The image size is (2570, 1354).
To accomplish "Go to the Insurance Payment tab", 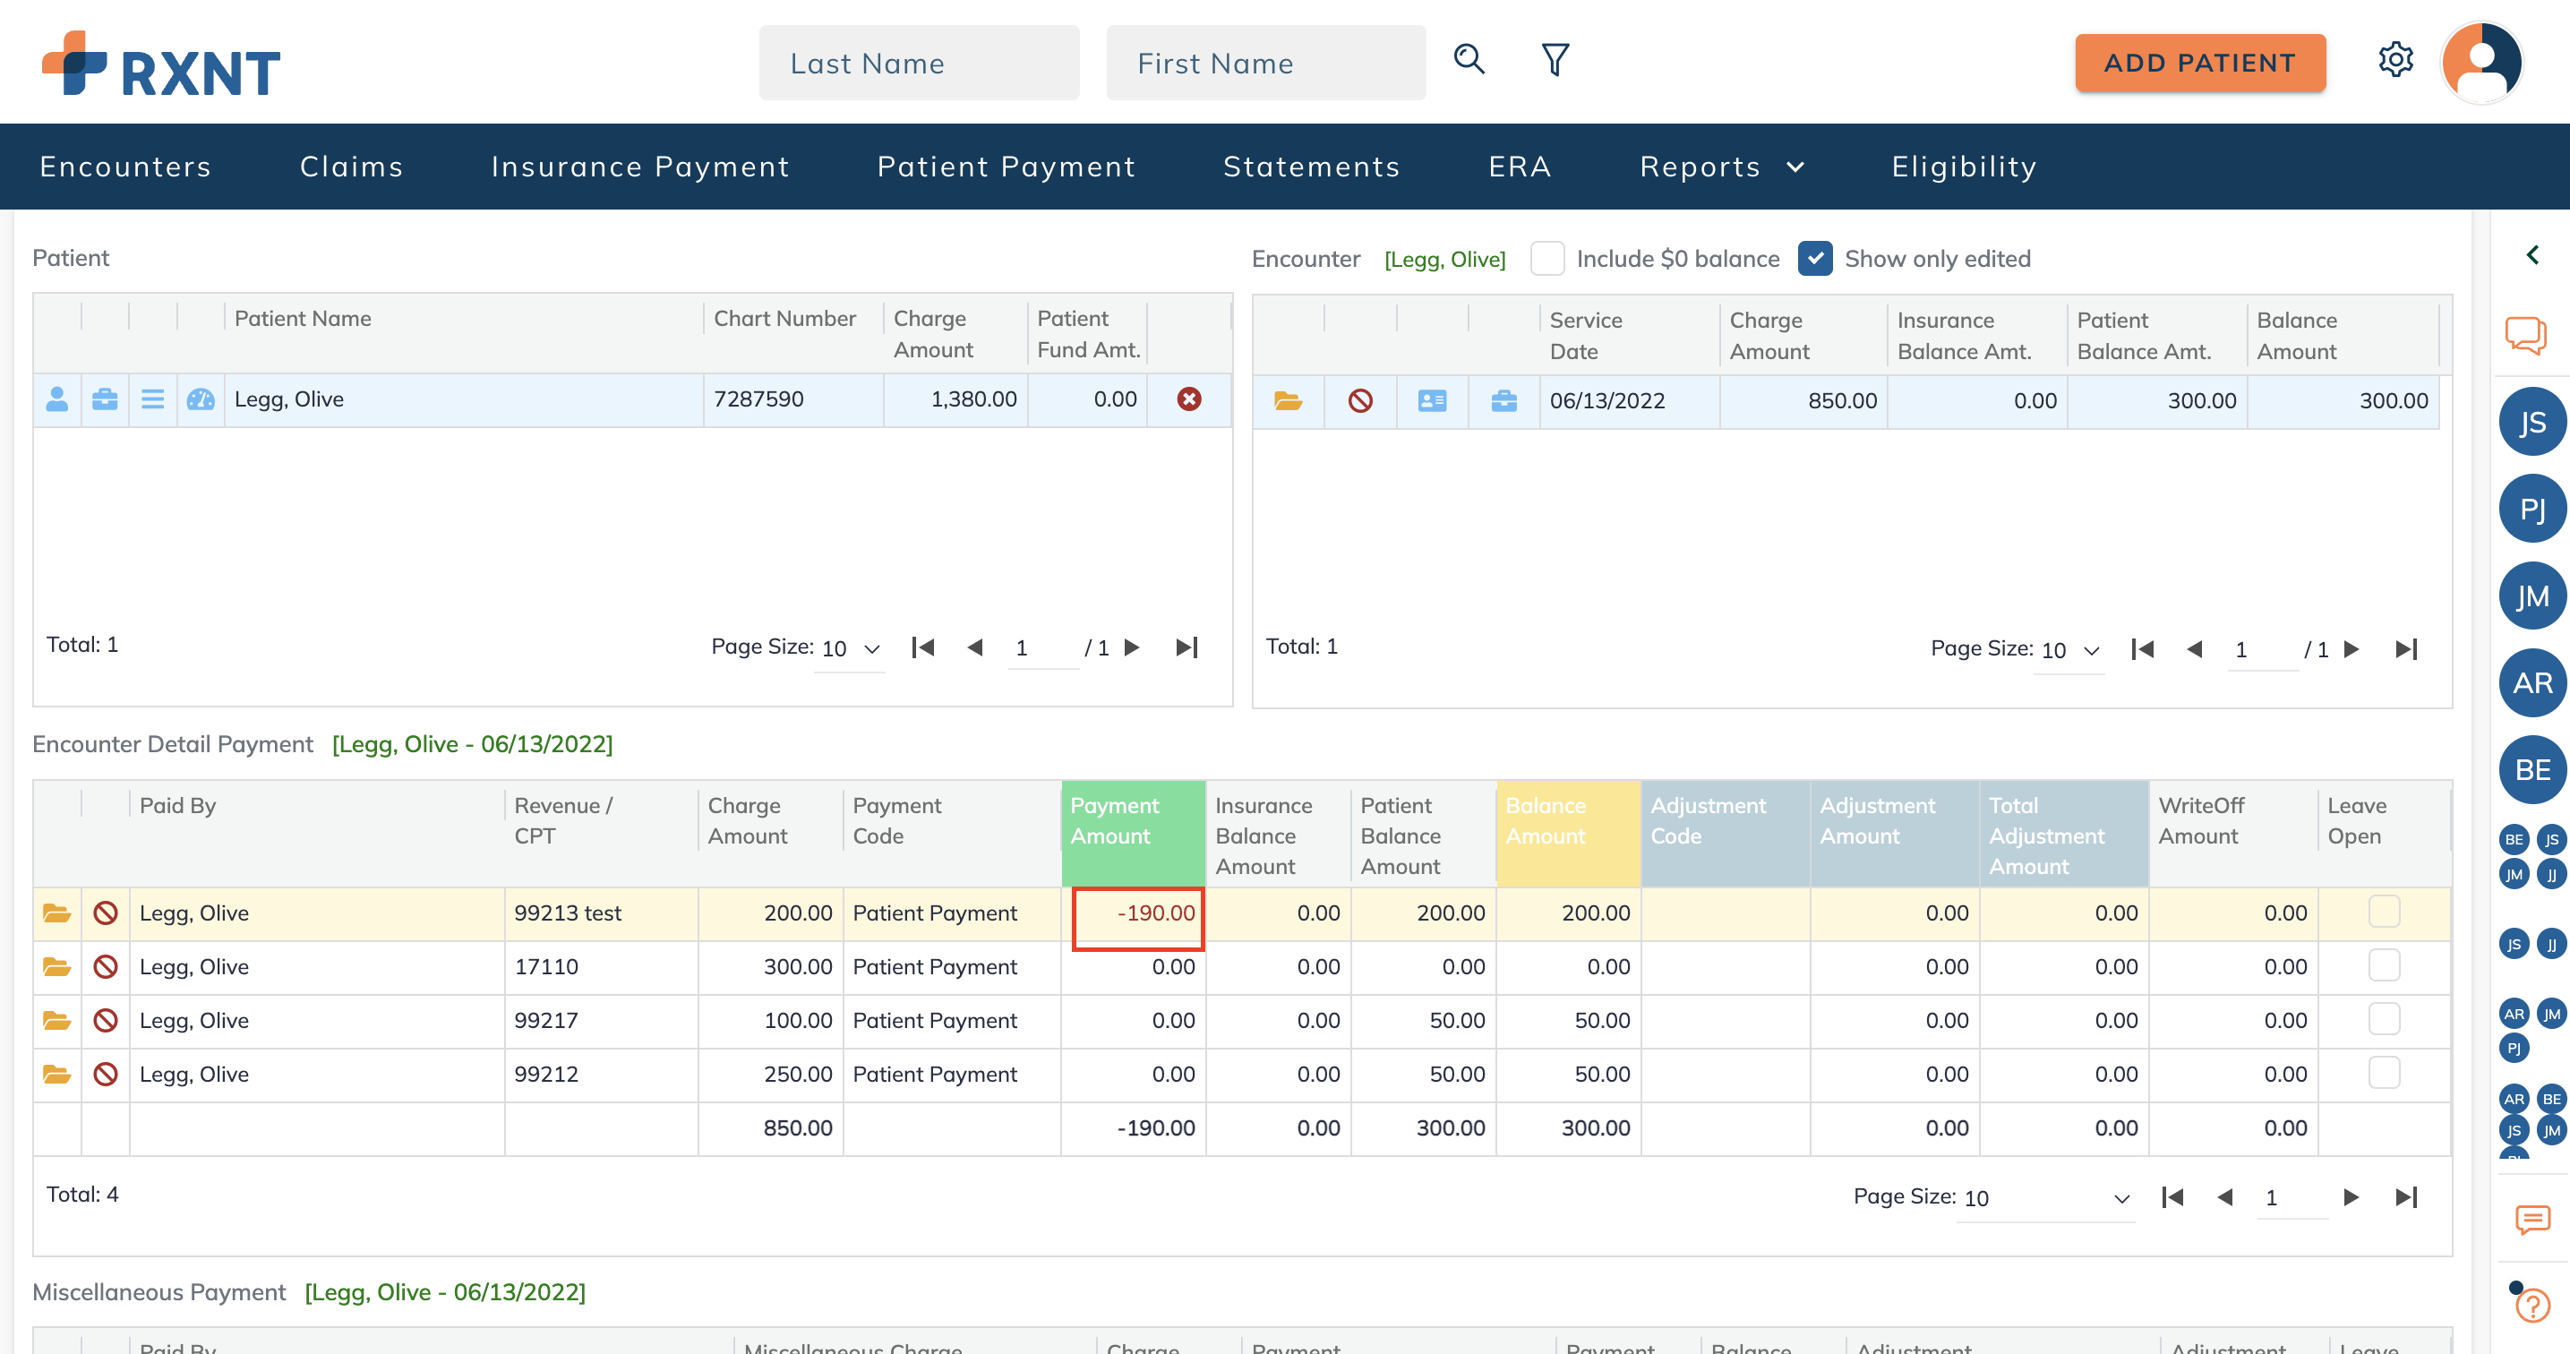I will tap(639, 167).
